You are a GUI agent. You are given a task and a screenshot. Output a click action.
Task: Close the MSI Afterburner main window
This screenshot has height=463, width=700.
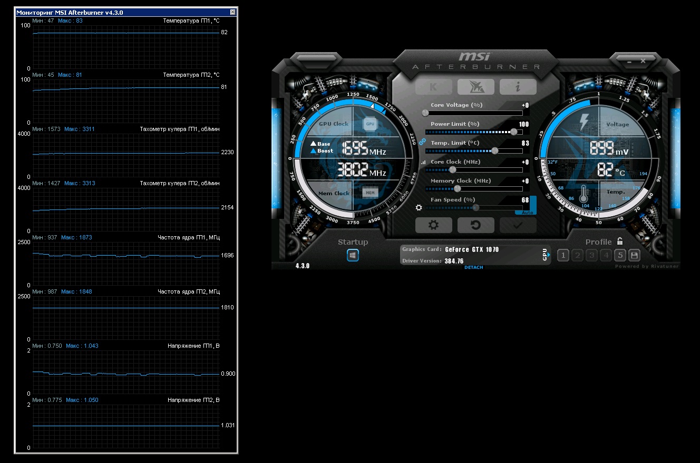coord(643,61)
